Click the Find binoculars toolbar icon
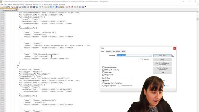The image size is (199, 112). click(x=34, y=7)
